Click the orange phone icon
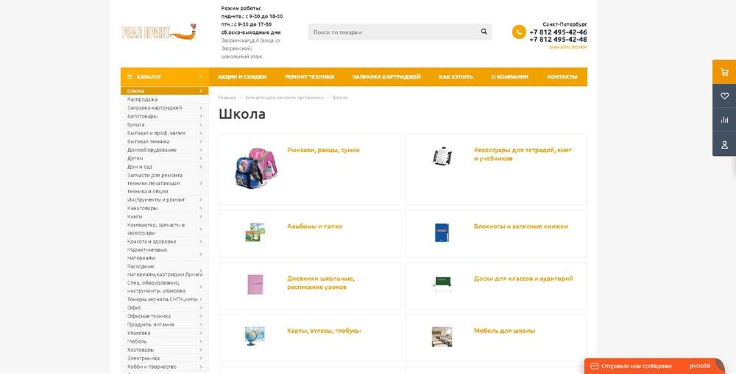 coord(519,32)
